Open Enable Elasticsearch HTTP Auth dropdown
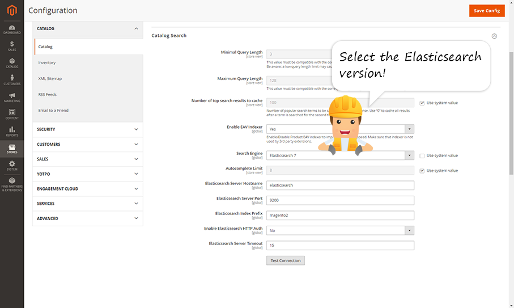The height and width of the screenshot is (308, 514). point(340,231)
